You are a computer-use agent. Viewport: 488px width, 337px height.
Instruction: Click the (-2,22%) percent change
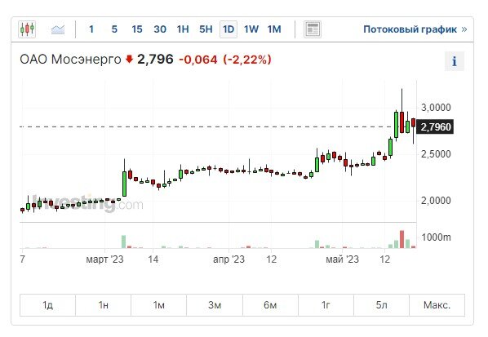point(247,60)
